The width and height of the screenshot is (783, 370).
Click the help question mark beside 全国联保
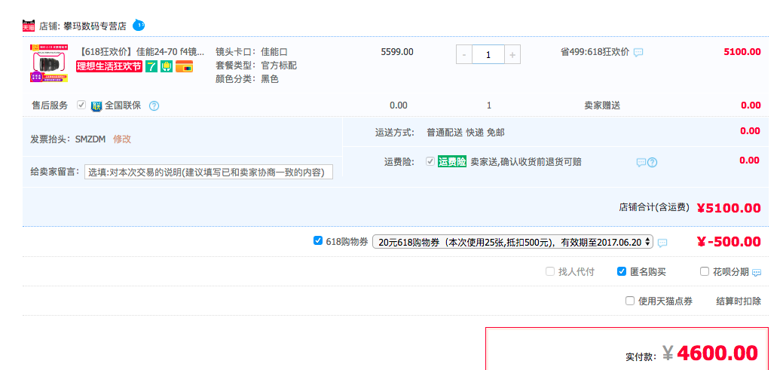154,105
